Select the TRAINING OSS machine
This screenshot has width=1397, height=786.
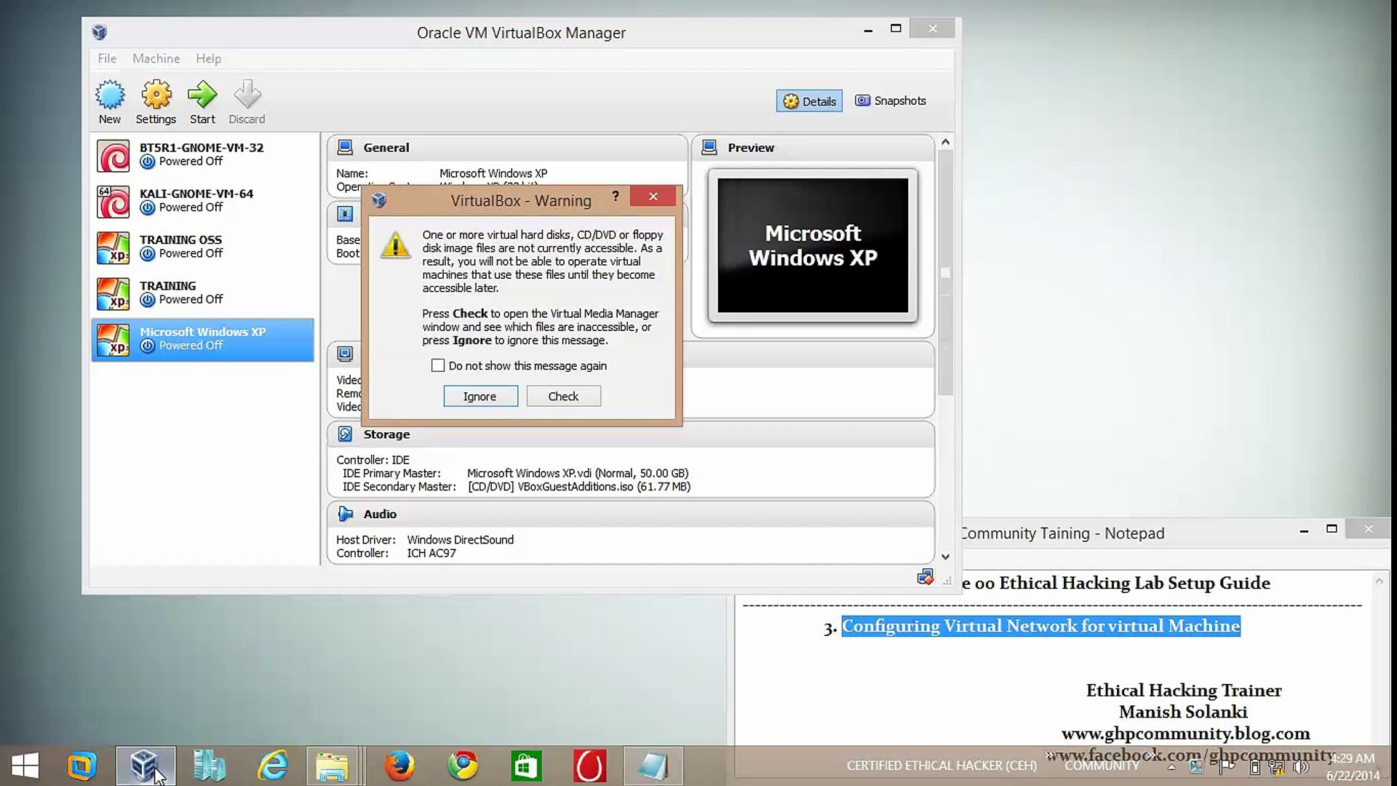(202, 247)
